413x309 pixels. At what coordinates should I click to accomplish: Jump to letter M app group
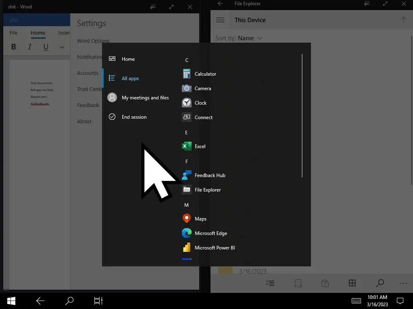tap(186, 205)
